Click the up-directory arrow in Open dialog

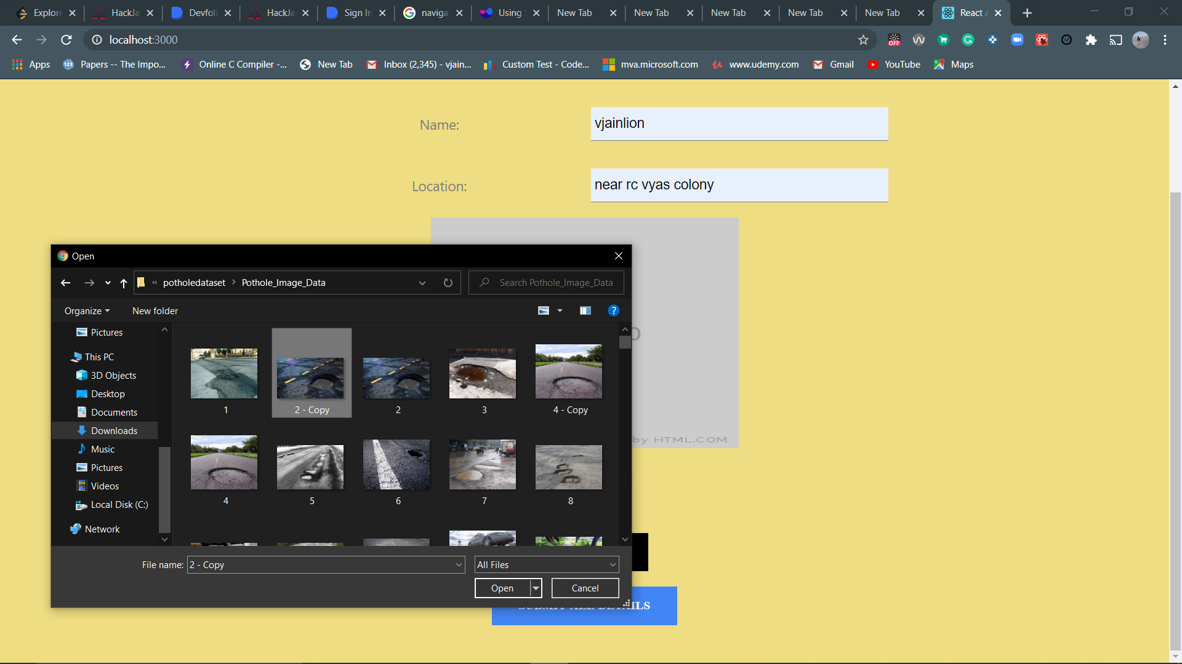click(x=124, y=283)
